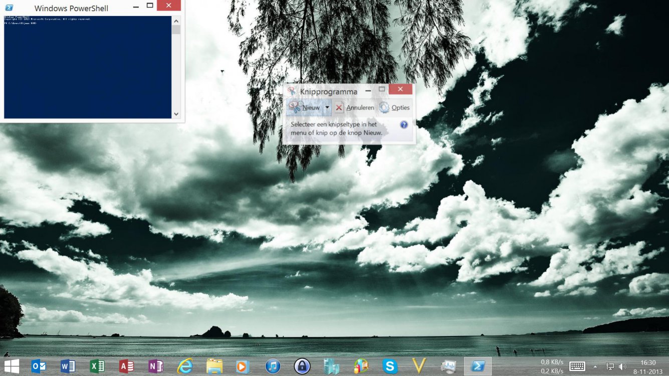The height and width of the screenshot is (376, 669).
Task: Open the Nieuw snip type dropdown
Action: tap(328, 107)
